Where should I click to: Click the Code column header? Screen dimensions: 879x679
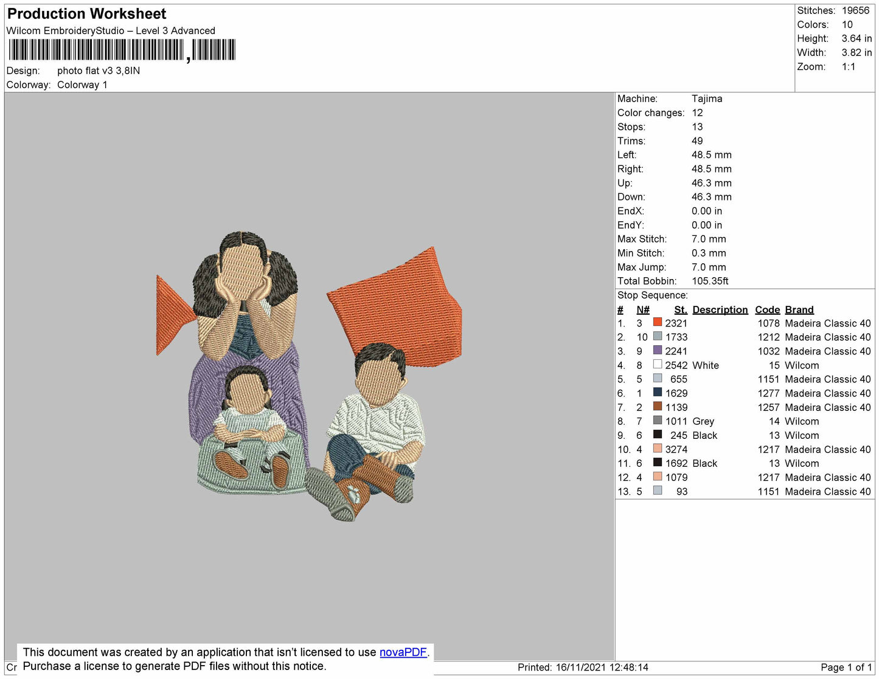[767, 309]
